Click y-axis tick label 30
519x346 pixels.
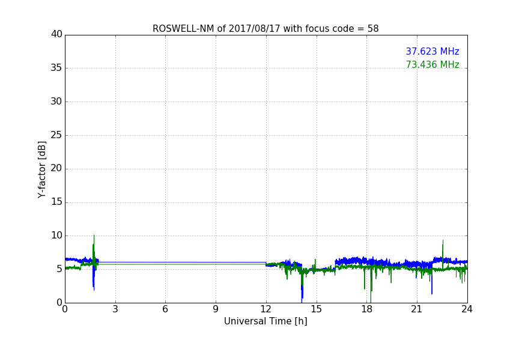tap(56, 102)
